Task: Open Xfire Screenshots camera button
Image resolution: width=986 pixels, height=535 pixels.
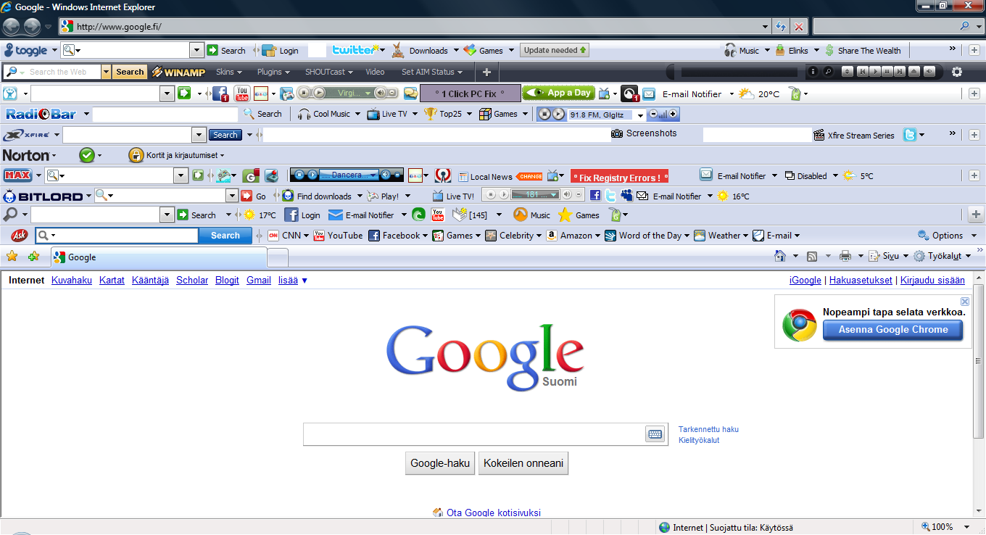Action: (644, 133)
